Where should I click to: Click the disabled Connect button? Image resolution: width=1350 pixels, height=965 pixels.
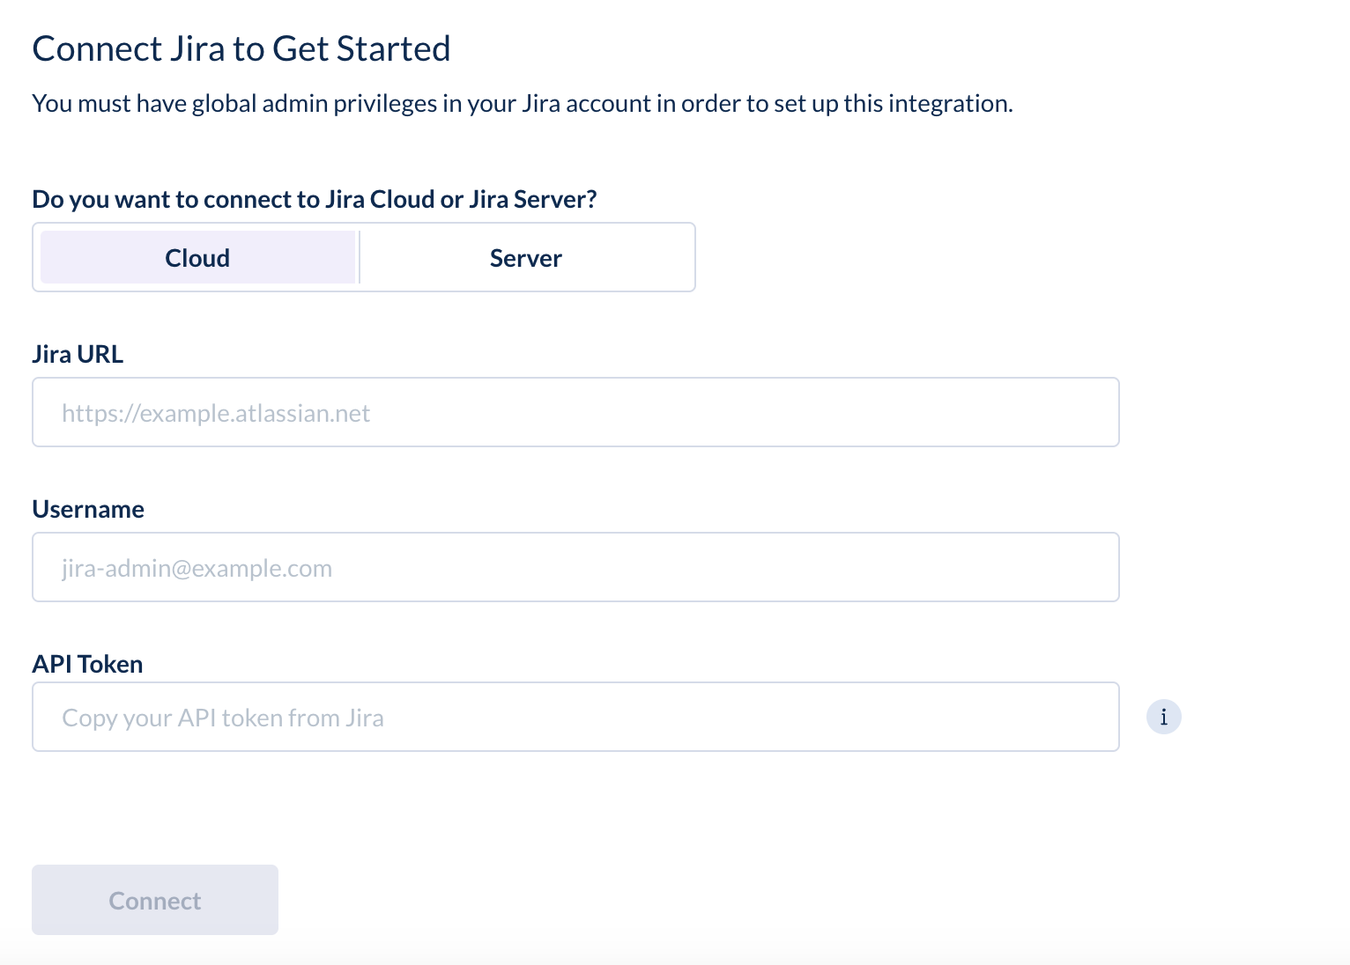pos(155,900)
